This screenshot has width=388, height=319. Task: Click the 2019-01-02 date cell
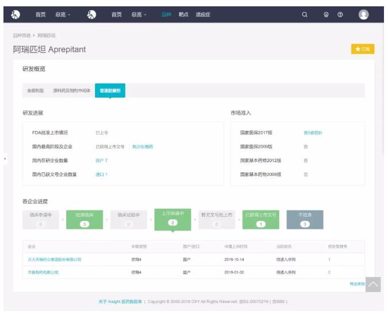234,272
